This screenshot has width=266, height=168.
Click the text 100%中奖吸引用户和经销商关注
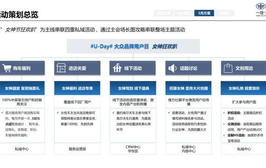pyautogui.click(x=22, y=102)
